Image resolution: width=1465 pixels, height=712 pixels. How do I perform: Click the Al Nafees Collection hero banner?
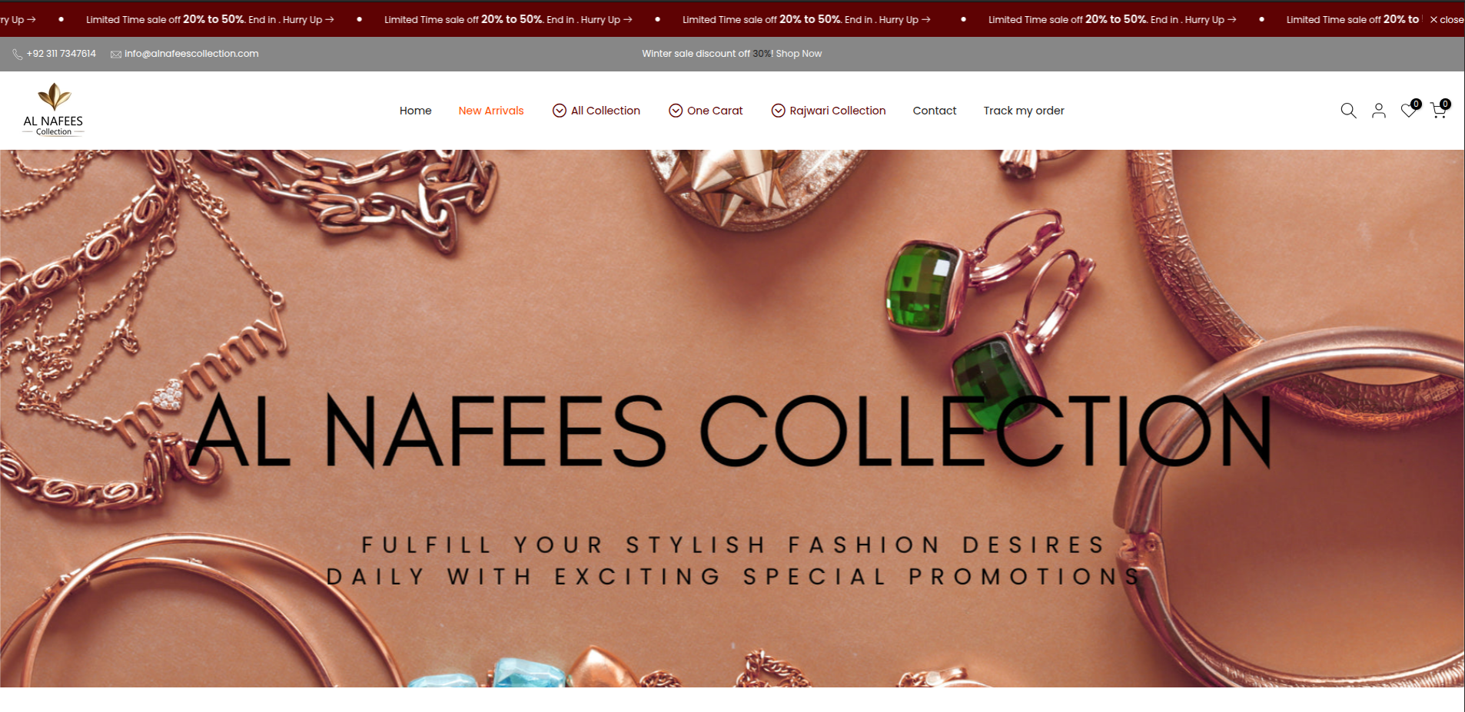tap(732, 418)
